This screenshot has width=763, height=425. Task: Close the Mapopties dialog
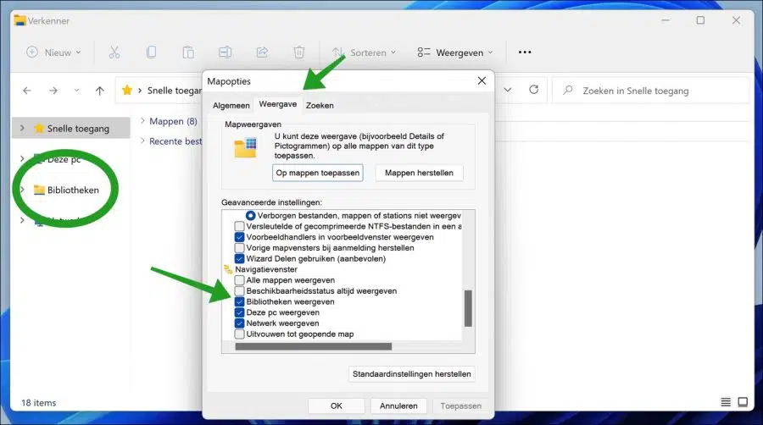482,80
